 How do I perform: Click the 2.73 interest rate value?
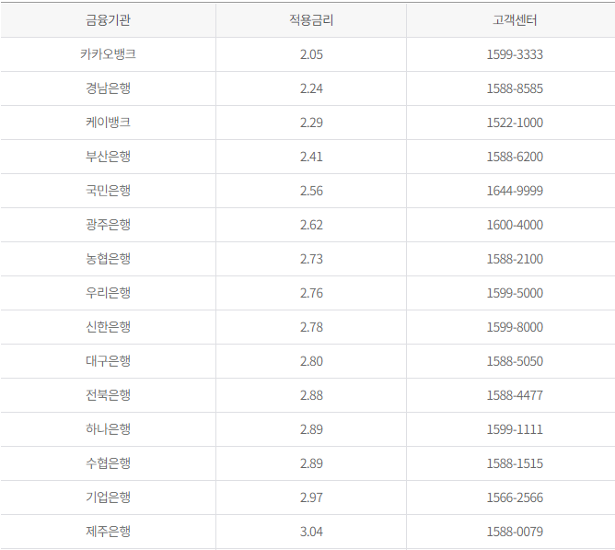pos(311,259)
